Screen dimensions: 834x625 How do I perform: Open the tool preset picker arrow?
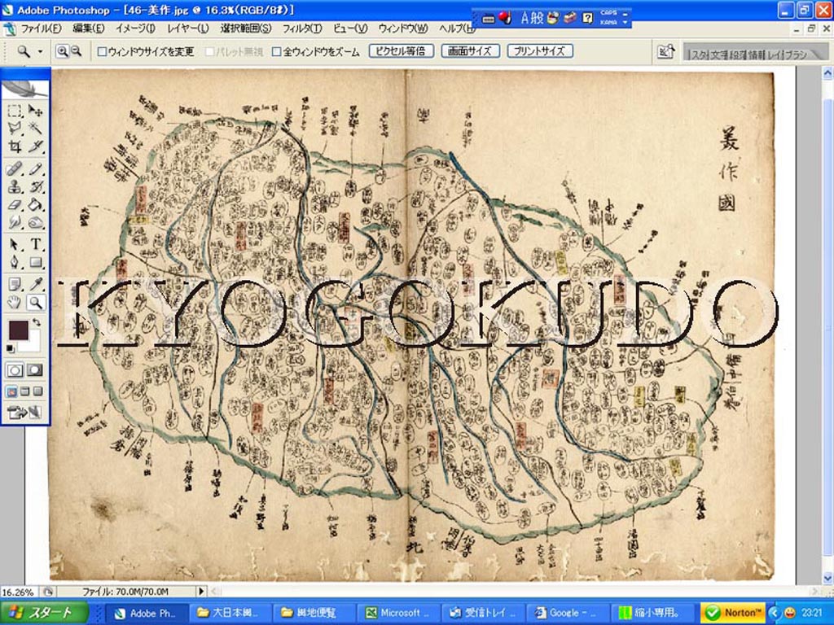coord(41,52)
